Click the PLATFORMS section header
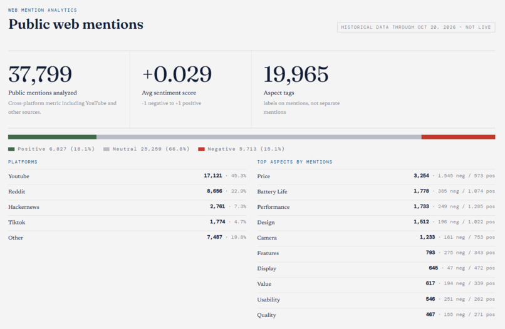The width and height of the screenshot is (505, 329). pyautogui.click(x=23, y=162)
